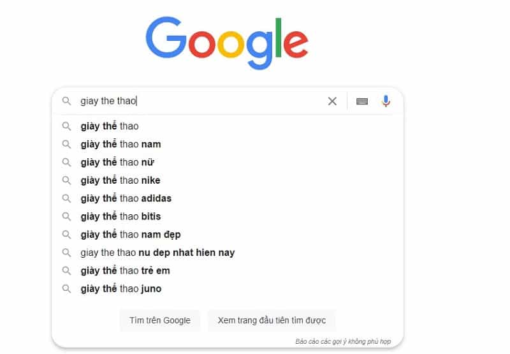The width and height of the screenshot is (510, 354).
Task: Select 'giay the thao nu dep nhat hien nay'
Action: (x=157, y=253)
